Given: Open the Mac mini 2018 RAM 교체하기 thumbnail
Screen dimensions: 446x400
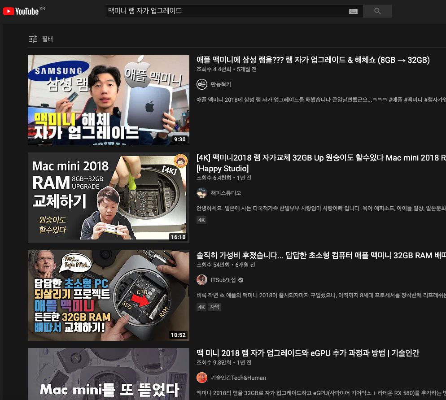Looking at the screenshot, I should point(109,198).
